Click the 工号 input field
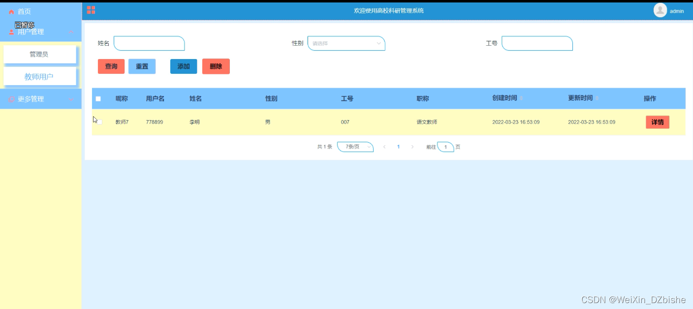693x309 pixels. [x=537, y=43]
